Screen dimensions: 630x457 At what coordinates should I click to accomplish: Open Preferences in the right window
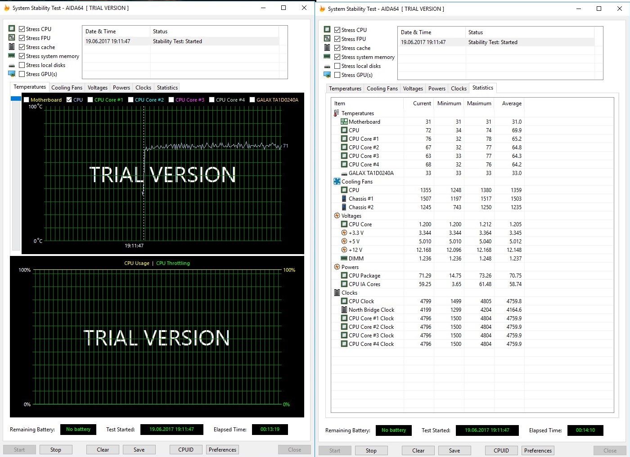point(538,451)
